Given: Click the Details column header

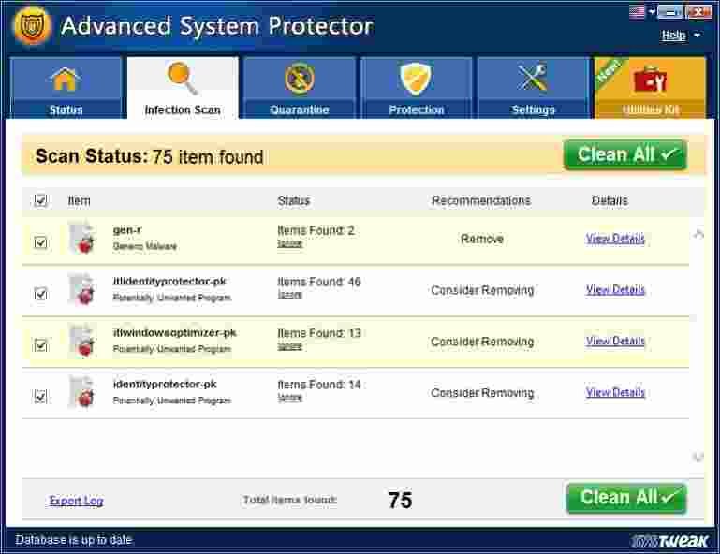Looking at the screenshot, I should pyautogui.click(x=610, y=200).
